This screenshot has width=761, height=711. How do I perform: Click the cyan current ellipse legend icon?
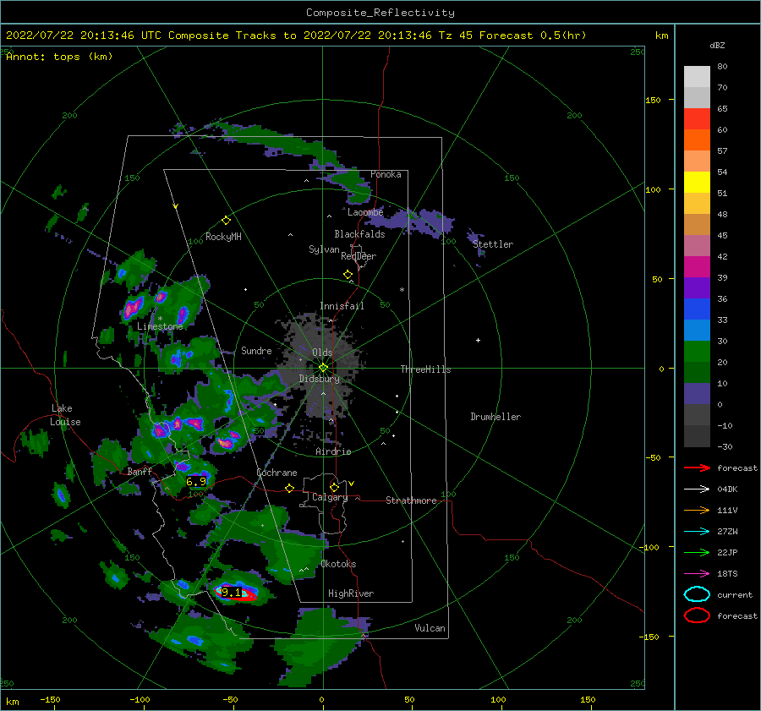697,594
